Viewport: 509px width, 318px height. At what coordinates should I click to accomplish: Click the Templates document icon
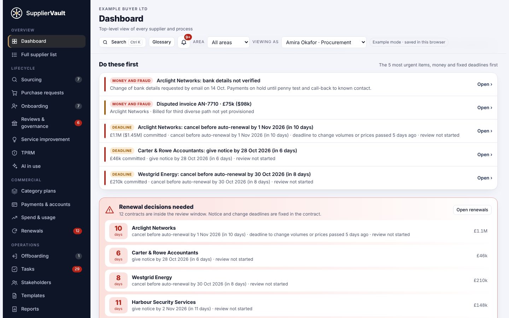[14, 296]
